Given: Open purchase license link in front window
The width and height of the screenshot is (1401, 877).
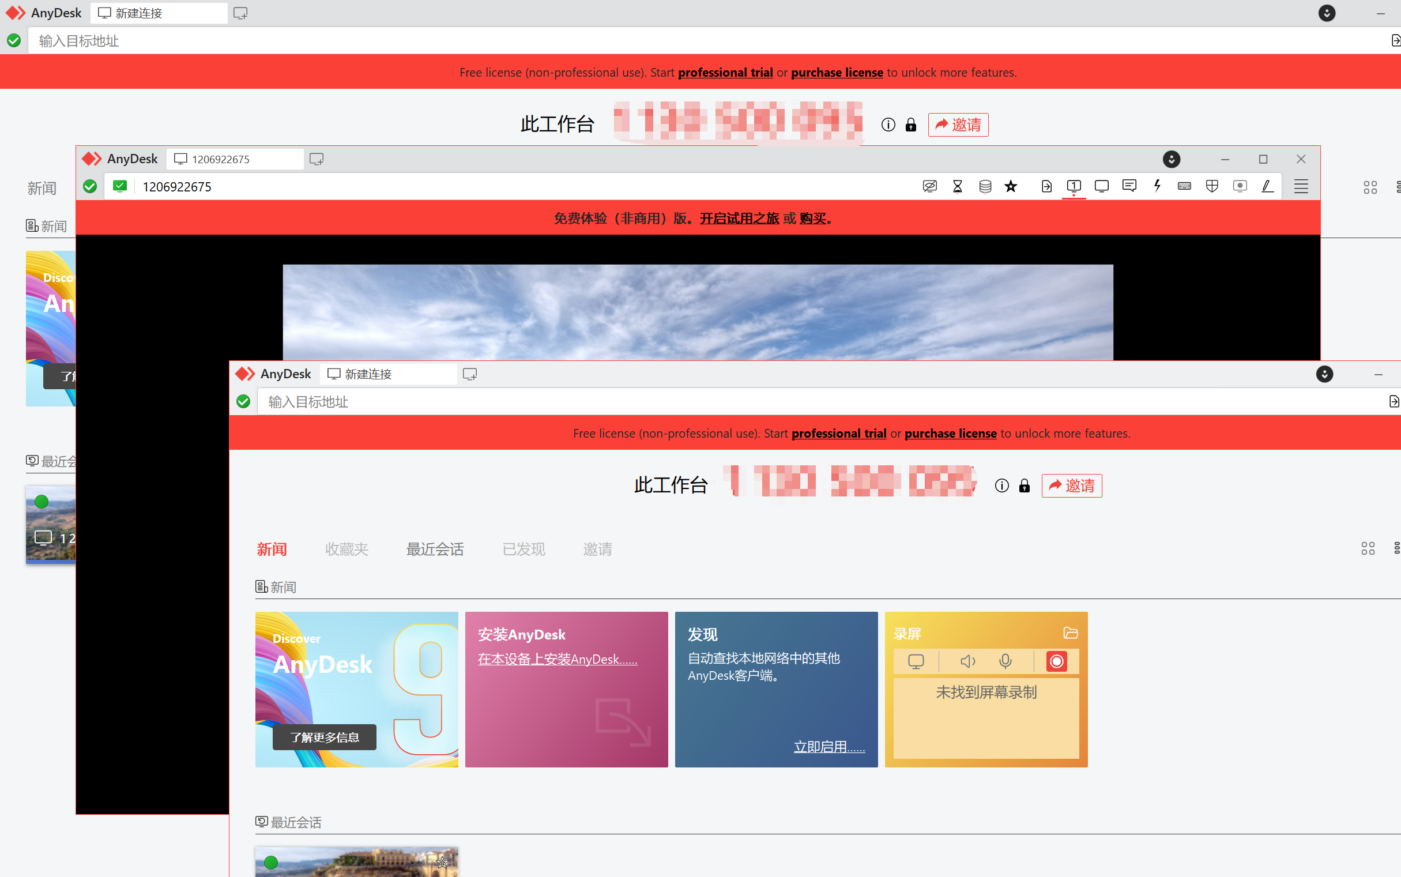Looking at the screenshot, I should (950, 433).
